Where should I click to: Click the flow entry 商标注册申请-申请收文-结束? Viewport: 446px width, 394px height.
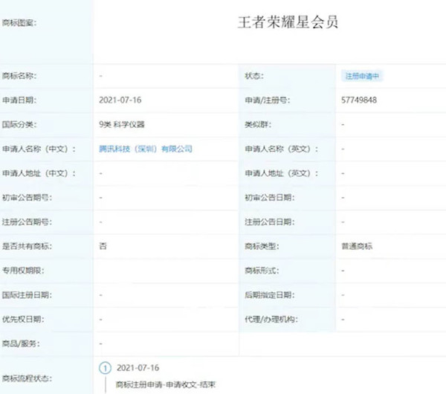click(x=166, y=384)
